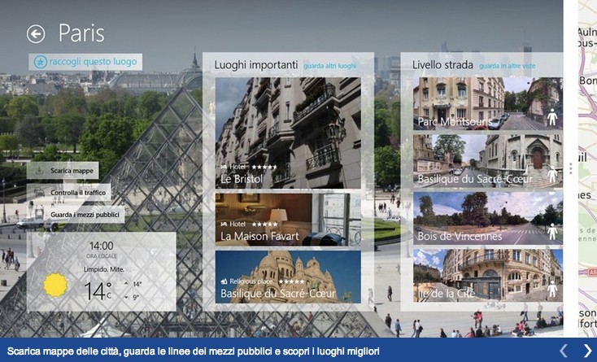Screen dimensions: 597x362
Task: Go to previous slide with left chevron
Action: 564,351
